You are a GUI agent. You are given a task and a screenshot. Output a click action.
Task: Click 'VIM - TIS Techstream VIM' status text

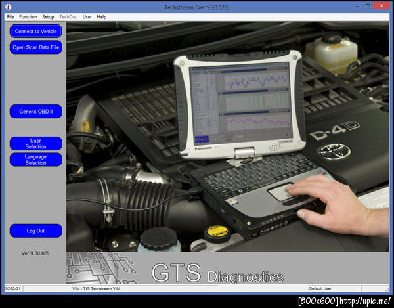(x=97, y=288)
